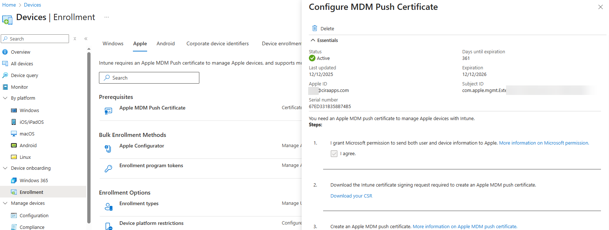Go to Devices breadcrumb
Image resolution: width=609 pixels, height=230 pixels.
pyautogui.click(x=32, y=5)
